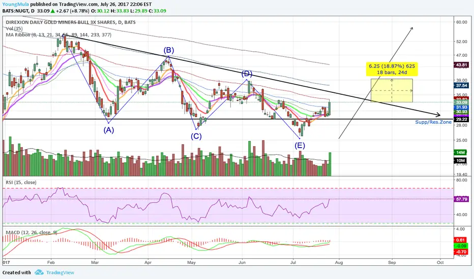Click the 47.00 price axis label
This screenshot has width=474, height=279.
(x=462, y=55)
